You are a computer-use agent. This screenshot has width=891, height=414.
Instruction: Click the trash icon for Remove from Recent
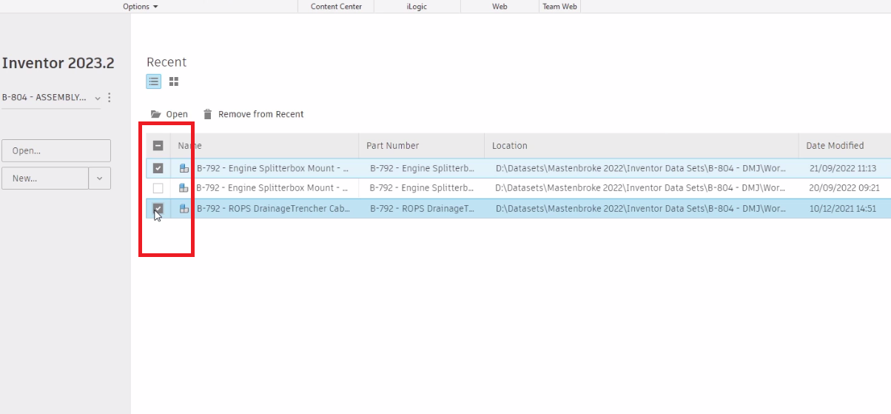(x=208, y=114)
